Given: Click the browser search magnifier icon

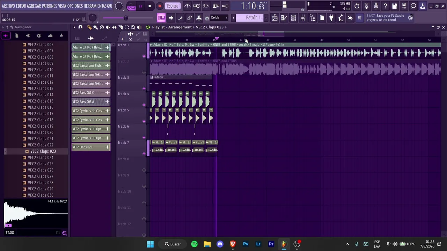Looking at the screenshot, I should click(x=65, y=233).
